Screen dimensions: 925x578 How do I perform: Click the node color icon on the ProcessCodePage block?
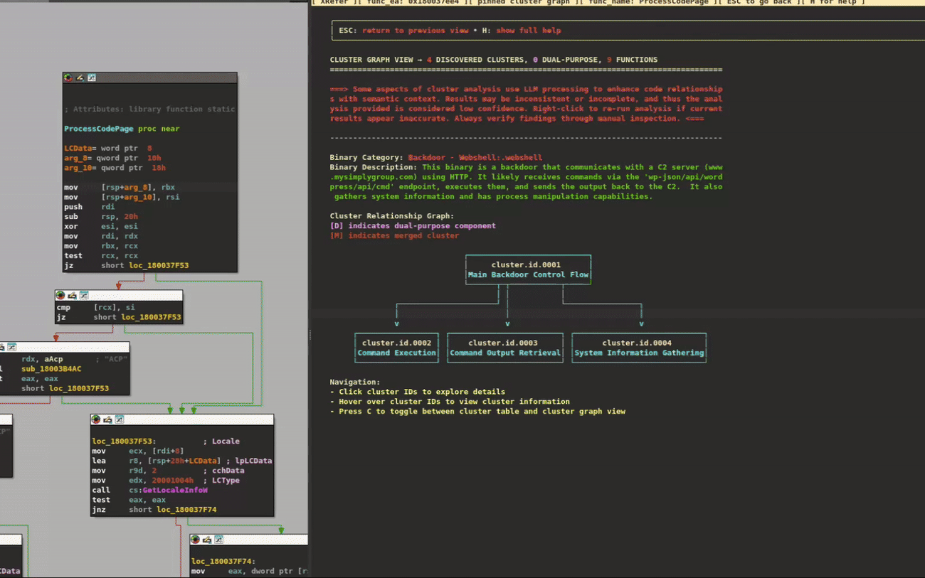[68, 77]
